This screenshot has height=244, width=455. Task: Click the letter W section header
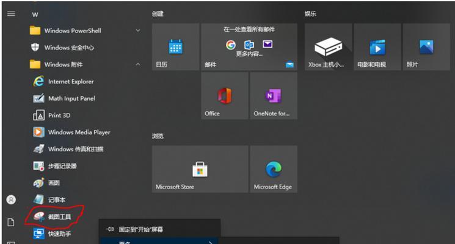(35, 15)
